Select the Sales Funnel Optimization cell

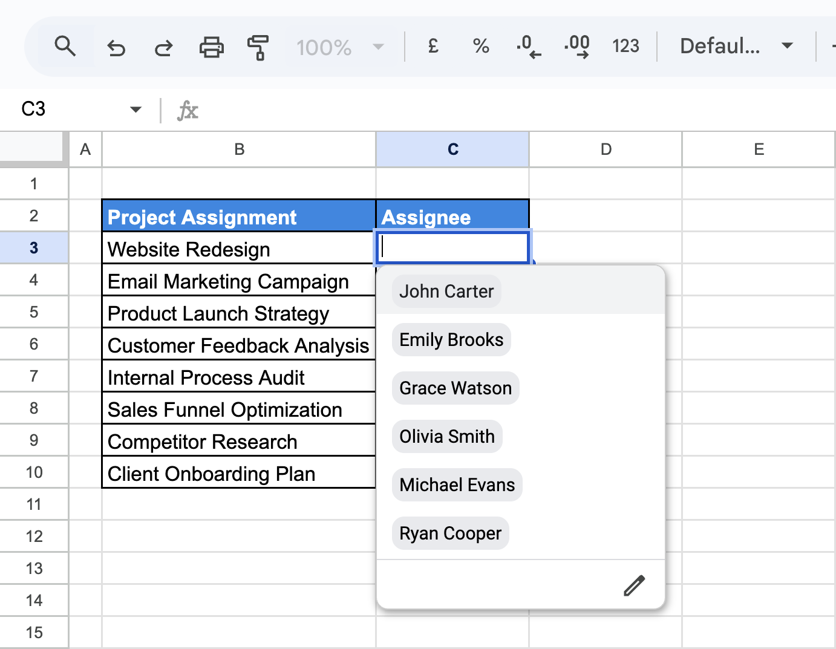(239, 408)
